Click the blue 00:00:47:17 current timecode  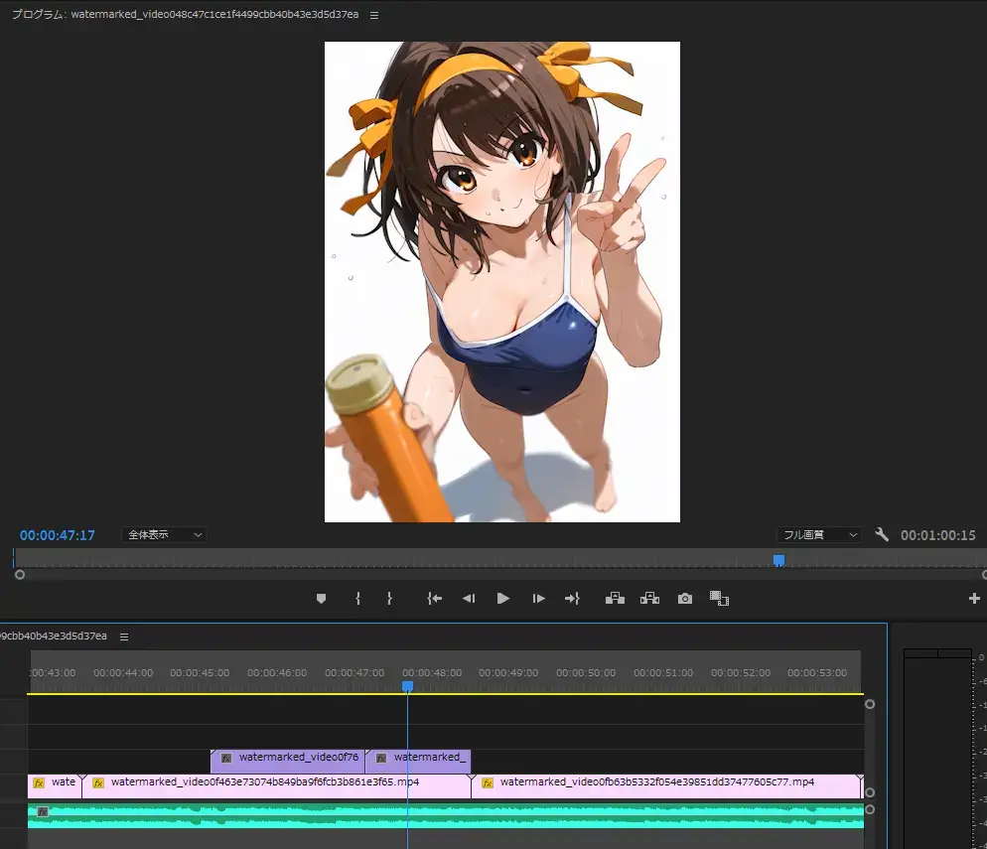click(x=58, y=535)
